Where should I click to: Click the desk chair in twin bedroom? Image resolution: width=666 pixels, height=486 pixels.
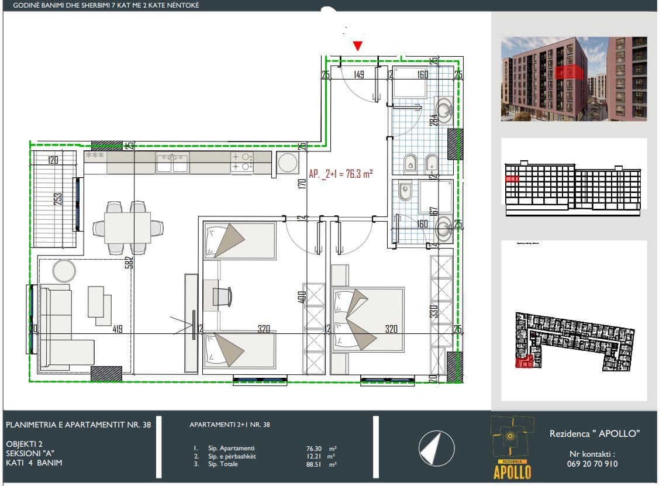[x=222, y=297]
